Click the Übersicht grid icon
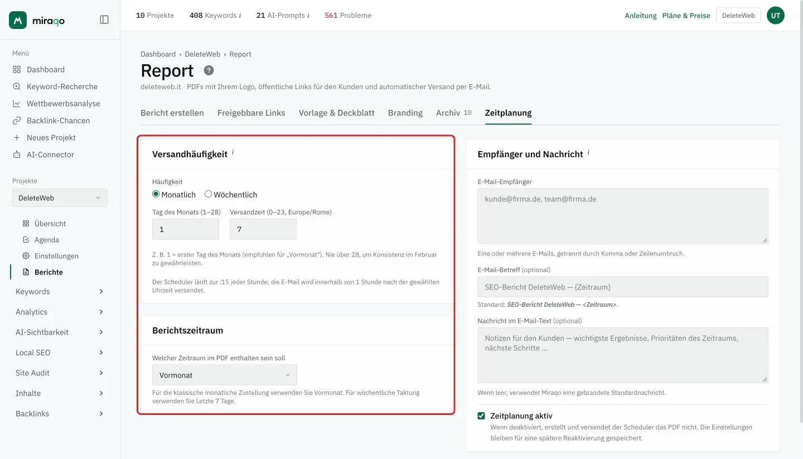This screenshot has width=803, height=459. click(x=26, y=224)
